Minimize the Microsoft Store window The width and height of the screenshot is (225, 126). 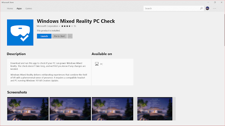tap(208, 2)
